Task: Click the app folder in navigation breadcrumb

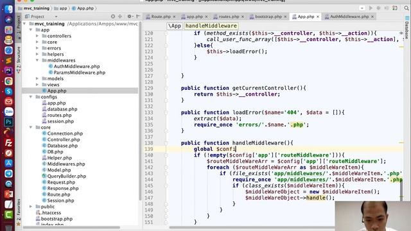Action: 60,8
